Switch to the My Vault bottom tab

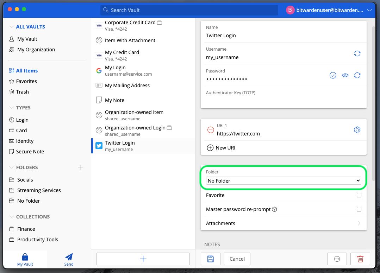pos(25,259)
